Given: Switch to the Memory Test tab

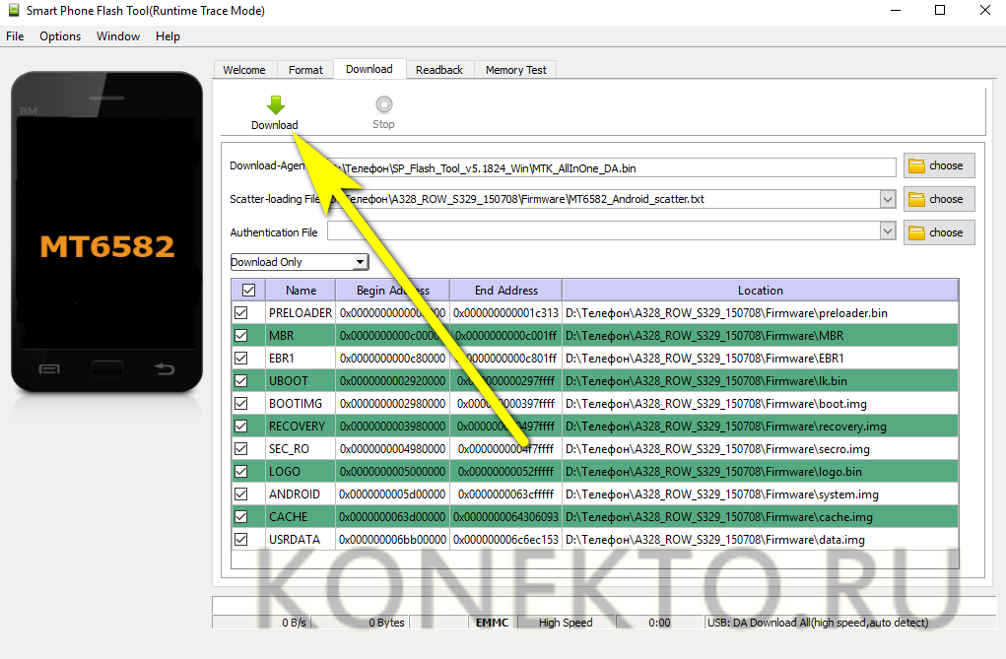Looking at the screenshot, I should tap(516, 70).
